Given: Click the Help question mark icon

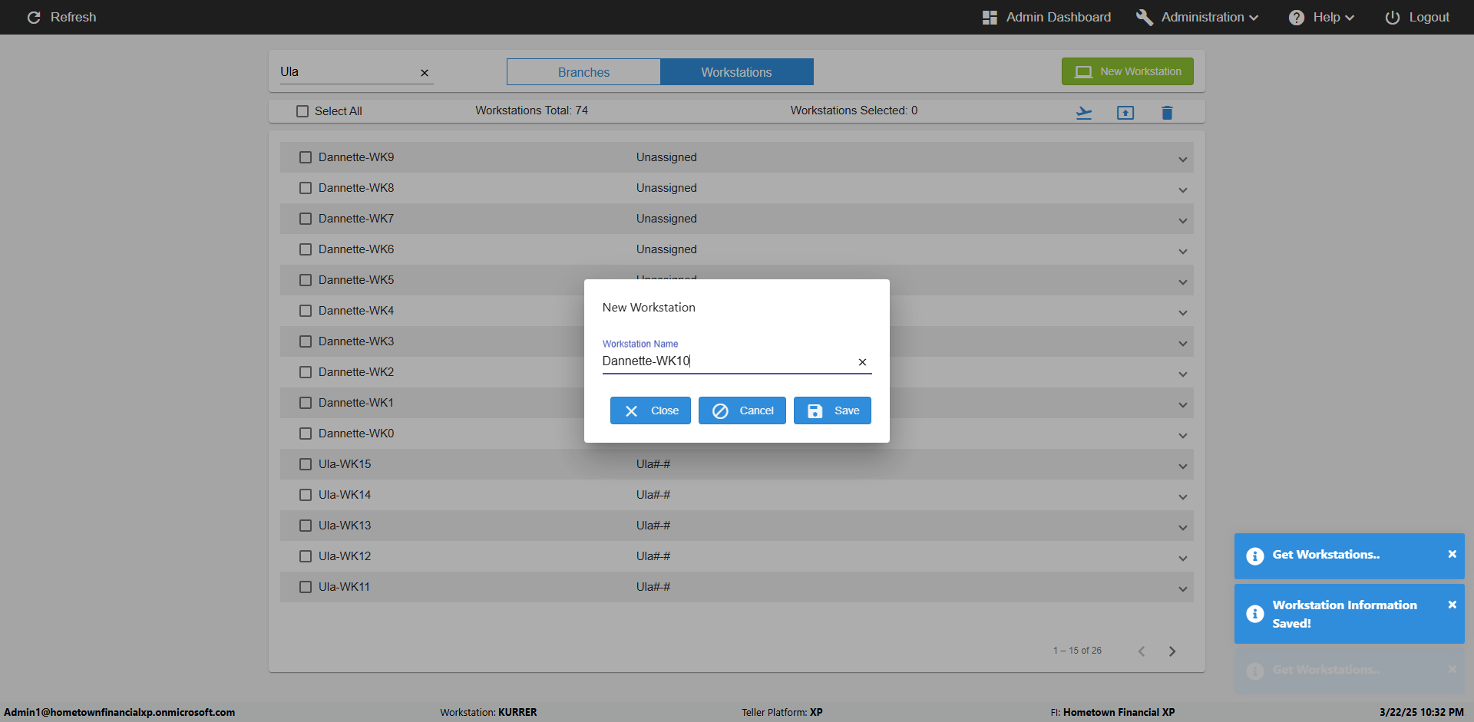Looking at the screenshot, I should click(x=1297, y=17).
